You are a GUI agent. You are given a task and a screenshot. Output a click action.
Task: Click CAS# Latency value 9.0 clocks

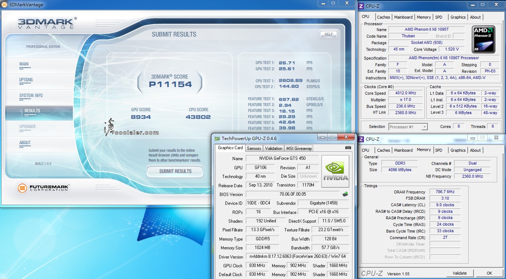[x=445, y=205]
